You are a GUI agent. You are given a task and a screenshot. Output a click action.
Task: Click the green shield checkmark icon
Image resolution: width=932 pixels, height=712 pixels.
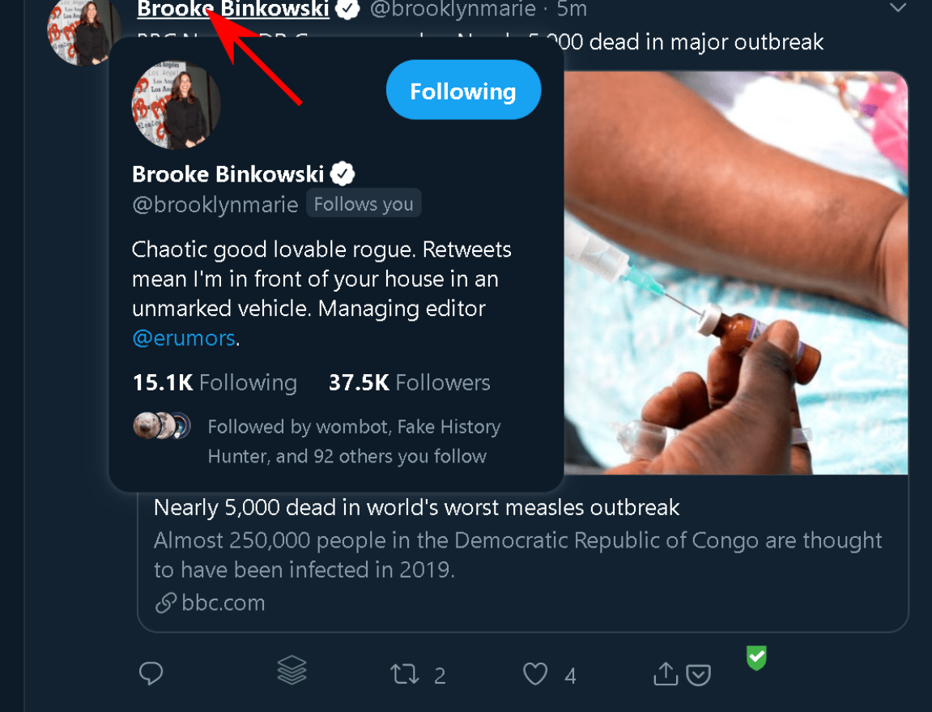pos(756,659)
